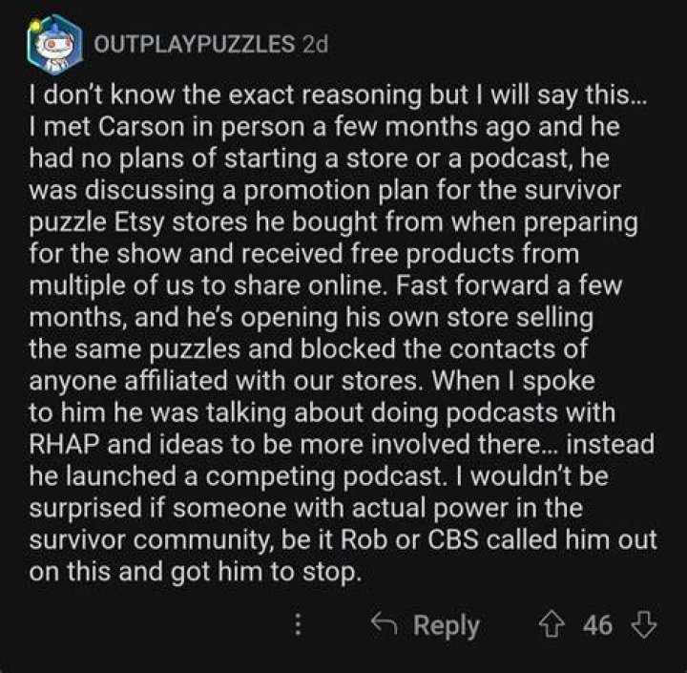The image size is (687, 673).
Task: Click the 2d timestamp of the comment
Action: [315, 44]
